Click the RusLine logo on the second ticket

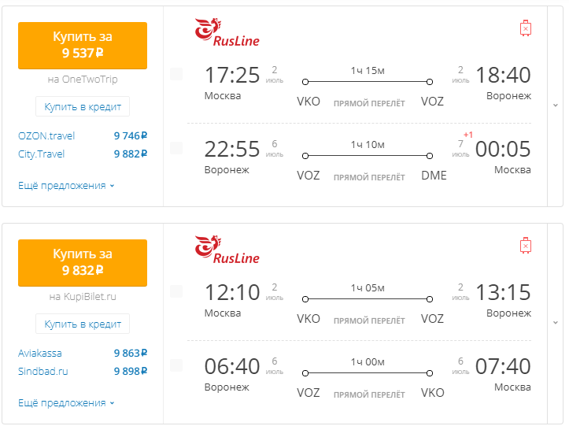pyautogui.click(x=227, y=250)
